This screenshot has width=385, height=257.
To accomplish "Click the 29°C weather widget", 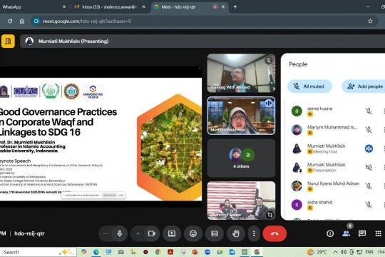I will click(317, 252).
